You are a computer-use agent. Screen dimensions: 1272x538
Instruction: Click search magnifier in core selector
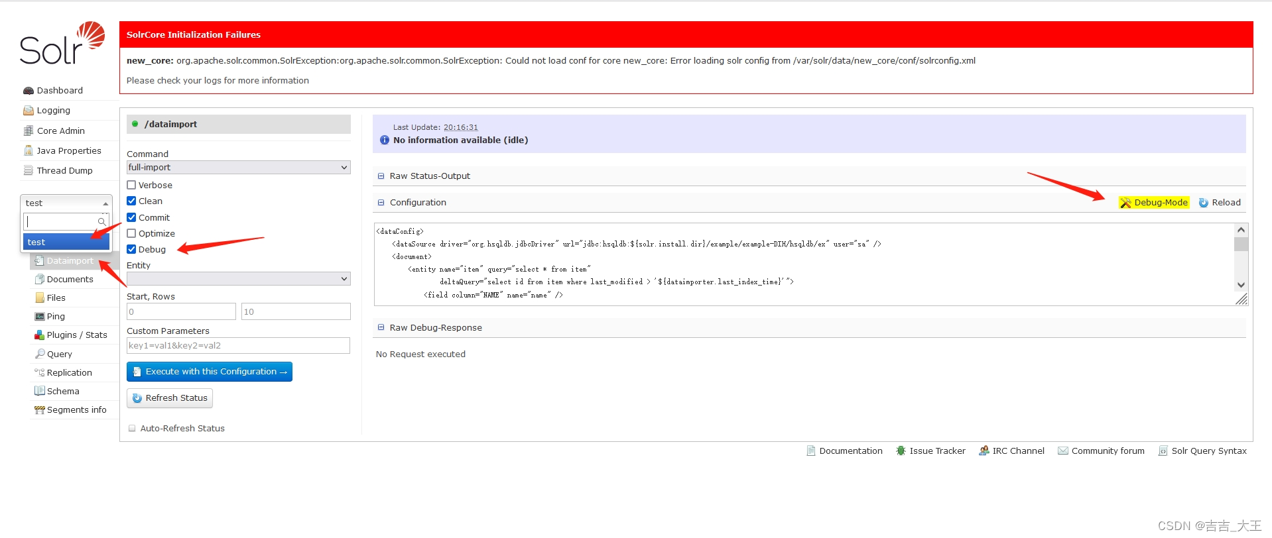[x=101, y=221]
